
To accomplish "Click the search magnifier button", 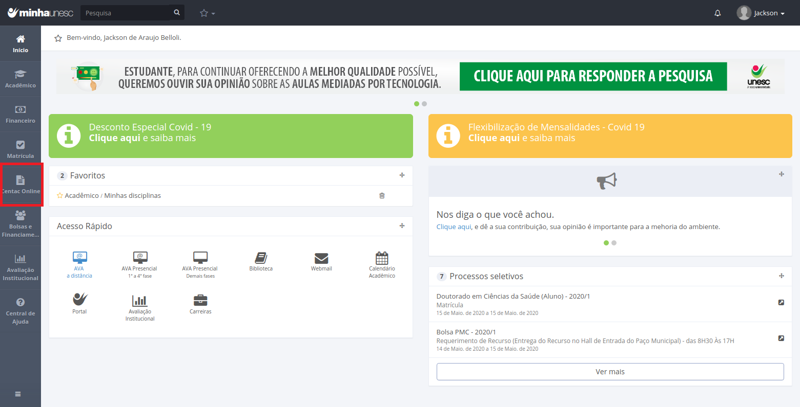I will (177, 13).
